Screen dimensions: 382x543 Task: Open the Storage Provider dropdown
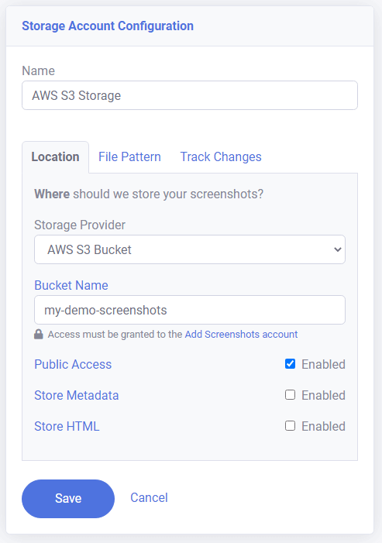coord(190,249)
